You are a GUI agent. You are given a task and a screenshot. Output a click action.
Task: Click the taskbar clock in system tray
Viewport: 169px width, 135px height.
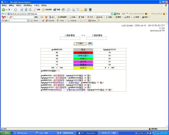(164, 133)
